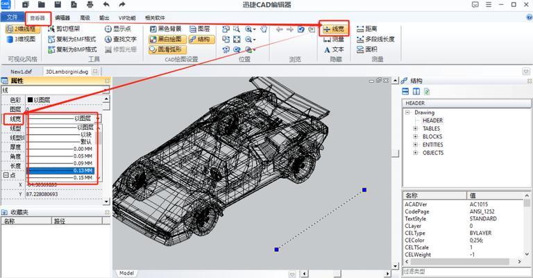Expand the BLOCKS tree node

pos(416,137)
